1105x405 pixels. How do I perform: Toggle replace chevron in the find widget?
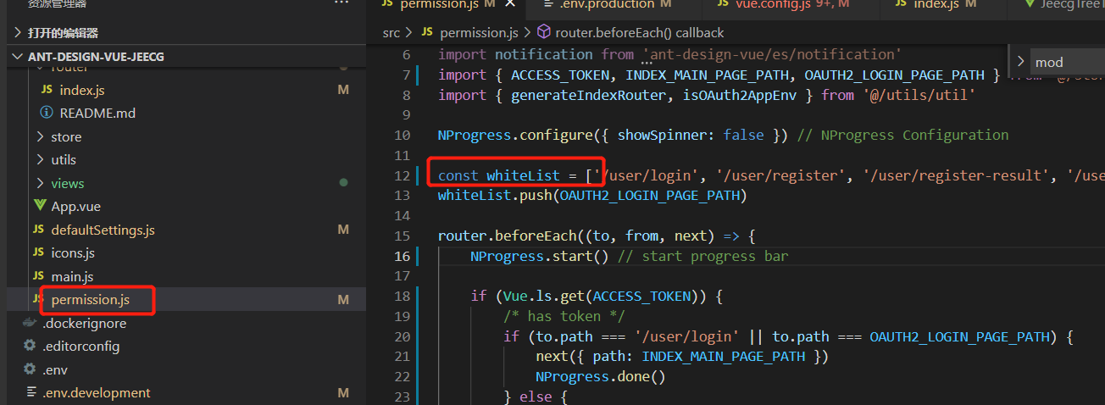pos(1020,62)
